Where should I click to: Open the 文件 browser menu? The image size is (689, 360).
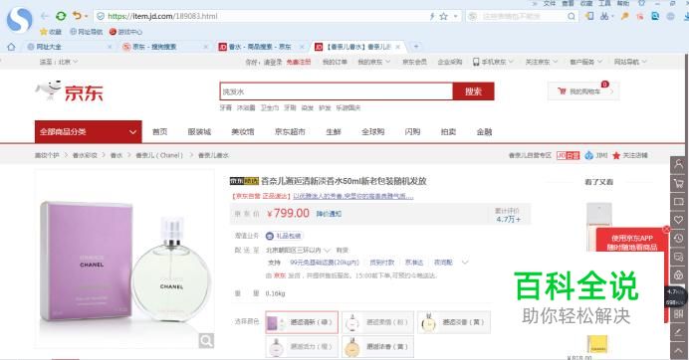550,3
